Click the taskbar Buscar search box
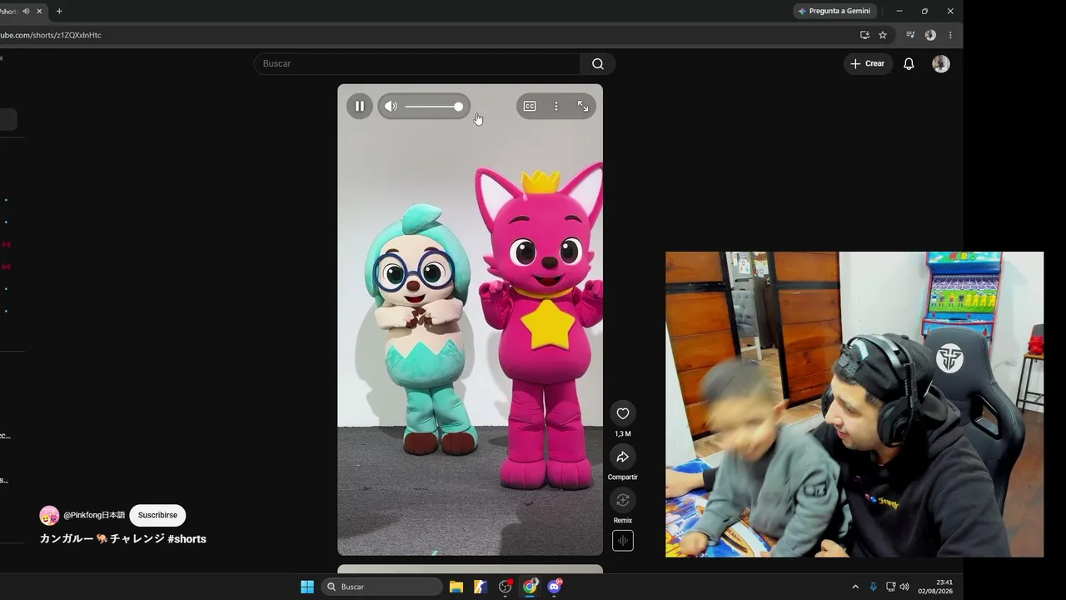Viewport: 1066px width, 600px height. point(381,587)
